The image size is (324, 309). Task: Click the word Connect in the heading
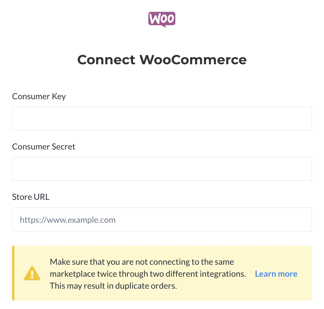tap(106, 60)
